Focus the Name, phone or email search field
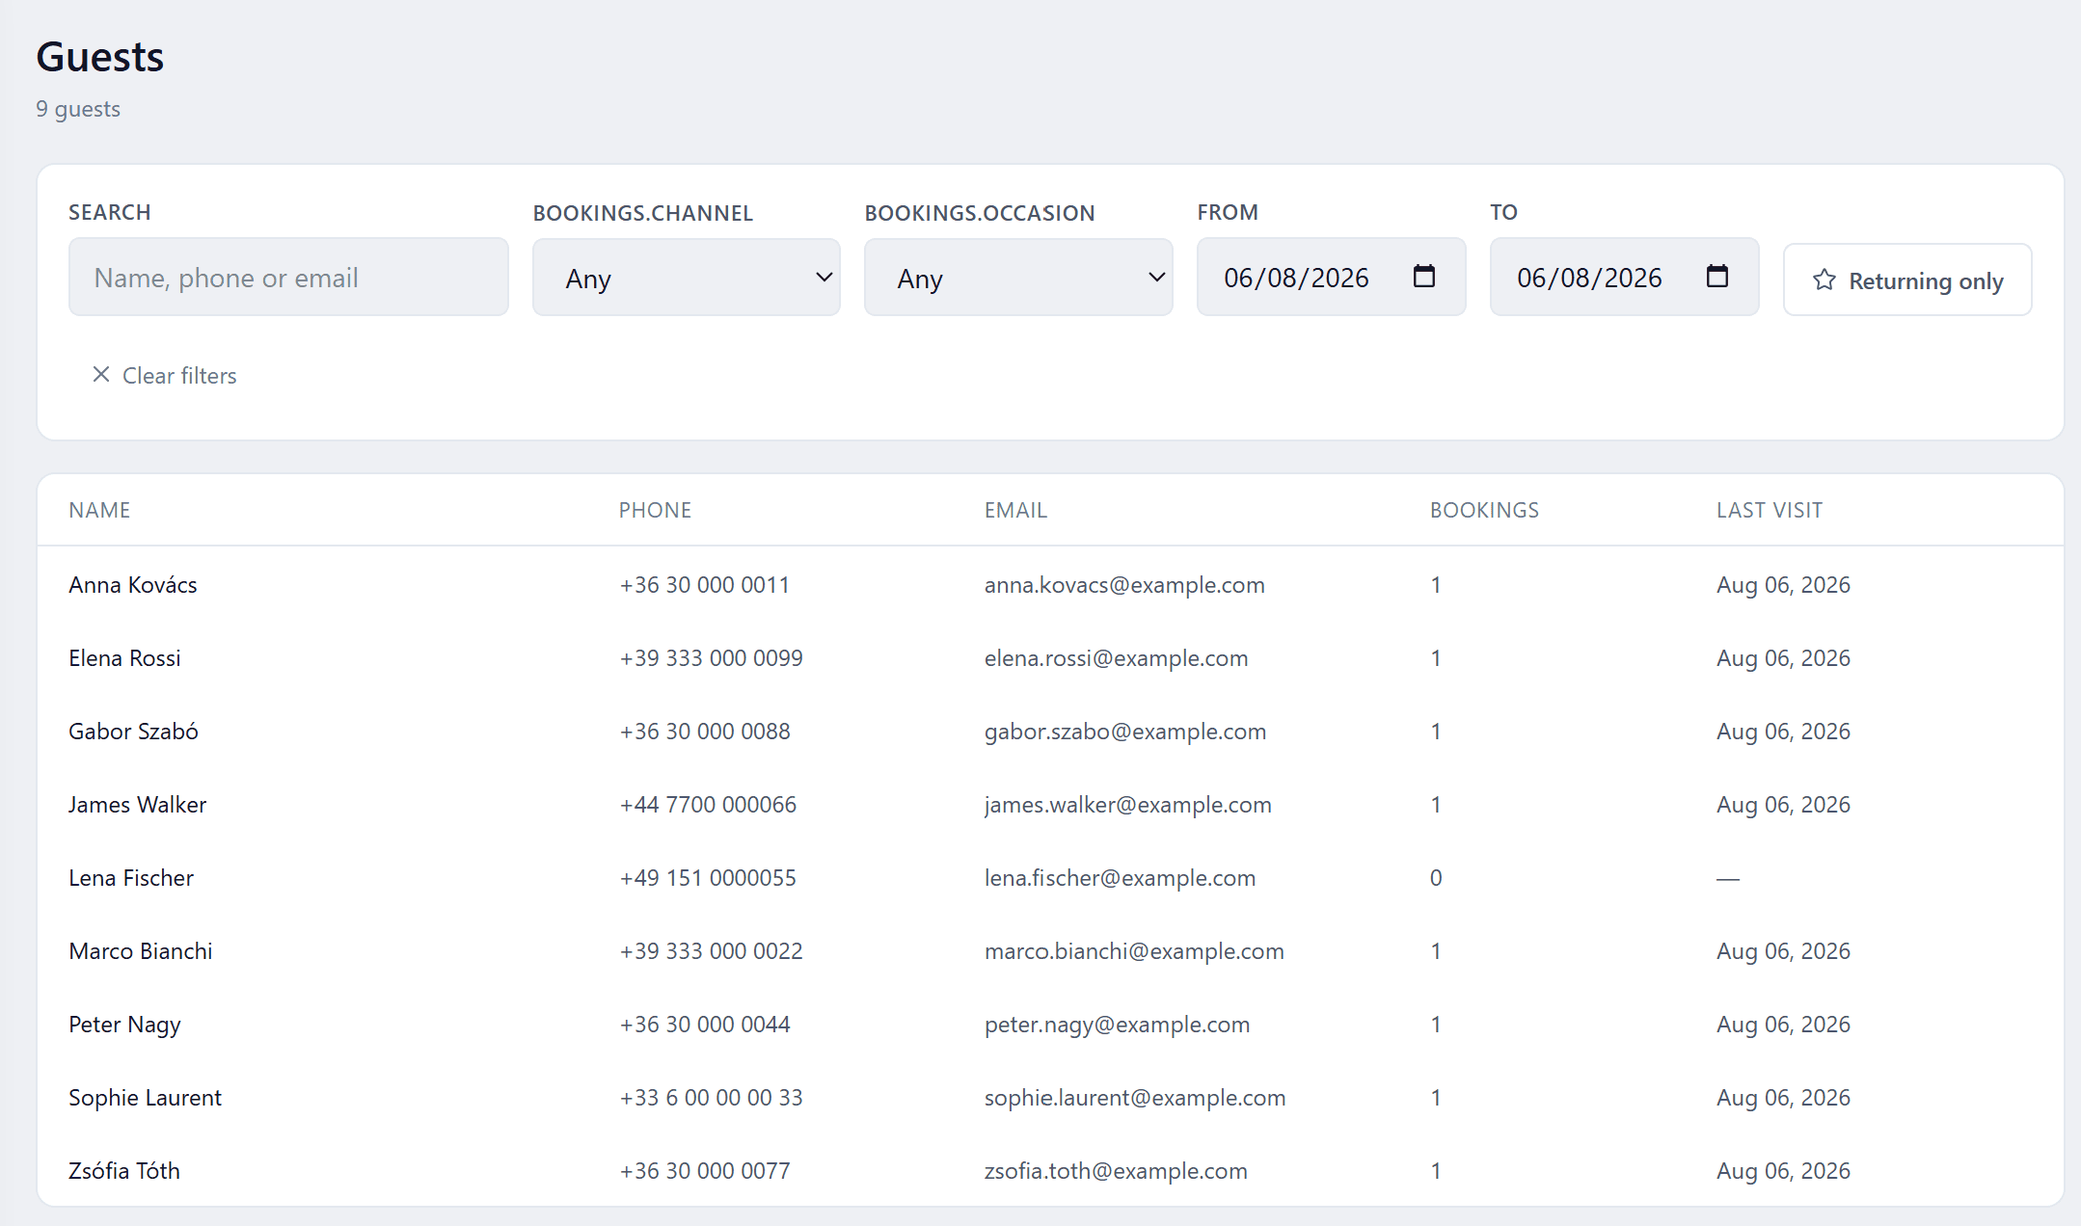This screenshot has width=2081, height=1226. 288,278
